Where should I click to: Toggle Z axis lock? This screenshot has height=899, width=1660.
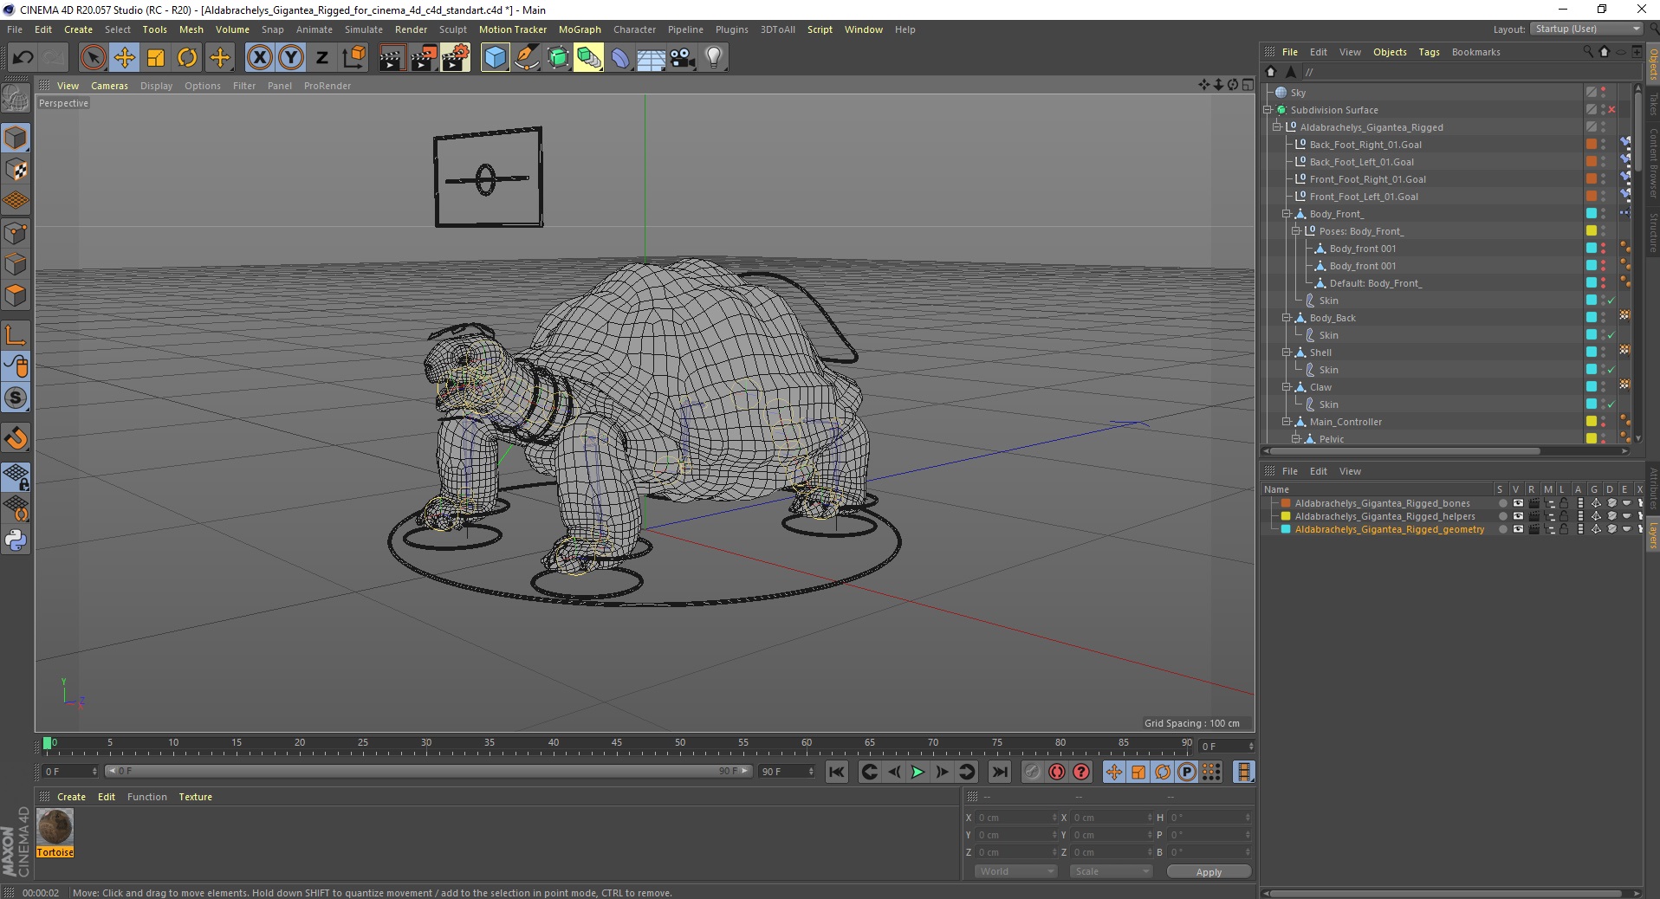322,58
